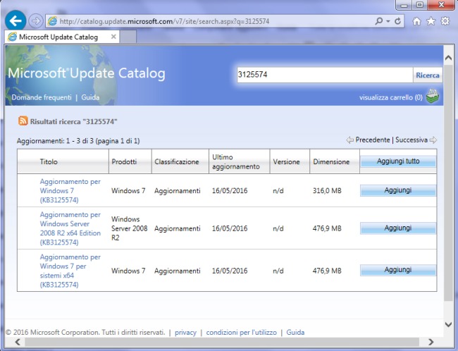Click the Risultati ricerca "3125574" heading
Viewport: 458px width, 351px height.
[x=73, y=121]
